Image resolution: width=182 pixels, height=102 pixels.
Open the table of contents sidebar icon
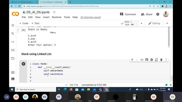[x=13, y=25]
